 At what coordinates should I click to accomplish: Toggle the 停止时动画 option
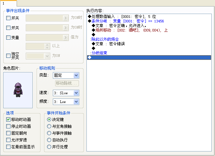tap(8, 126)
